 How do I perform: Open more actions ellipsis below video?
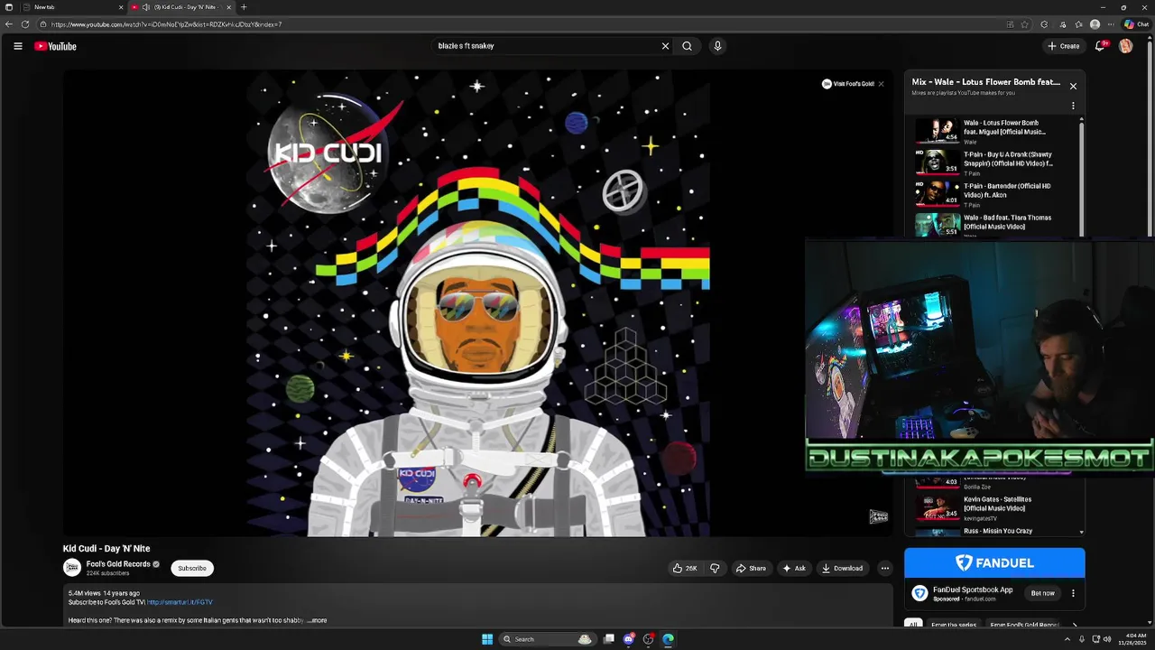pyautogui.click(x=884, y=568)
